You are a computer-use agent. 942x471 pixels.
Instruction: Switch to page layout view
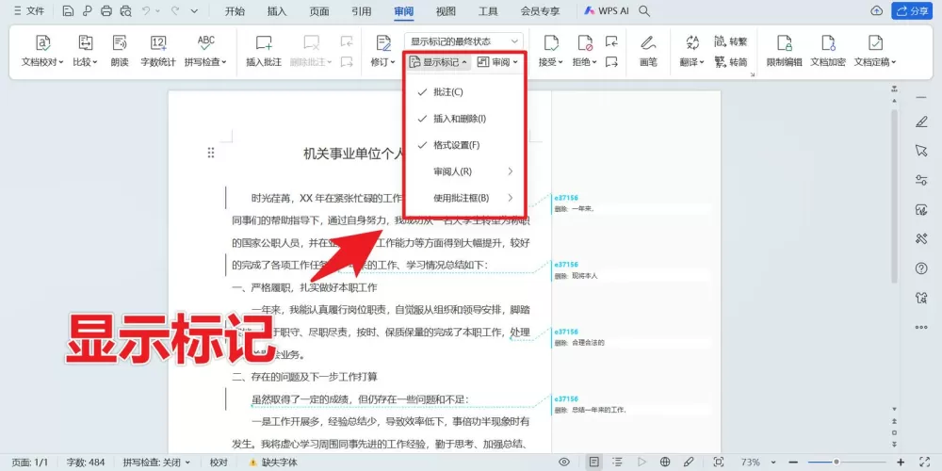point(594,462)
